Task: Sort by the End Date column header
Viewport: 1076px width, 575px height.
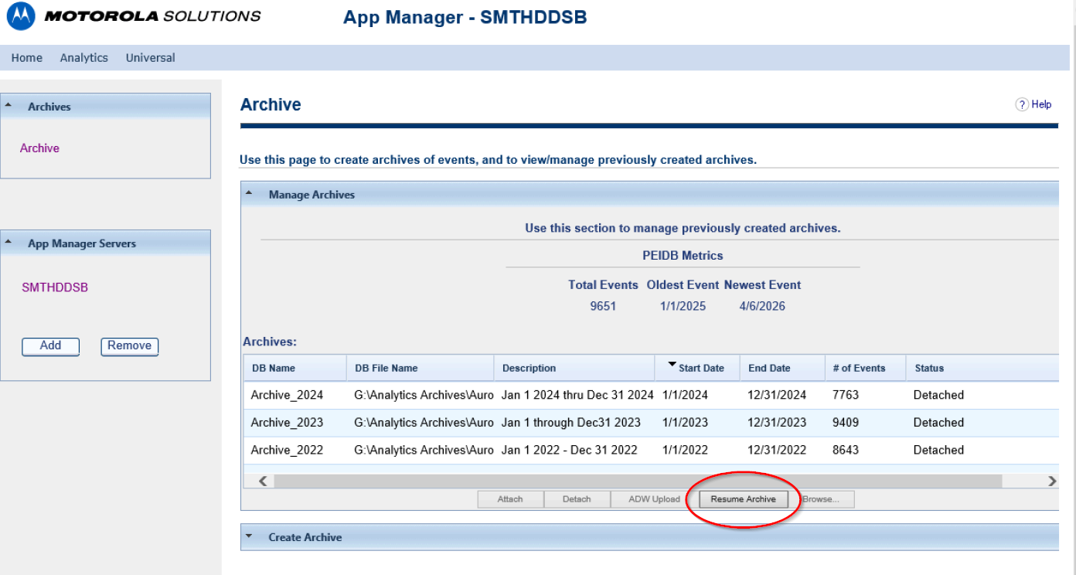Action: pyautogui.click(x=782, y=368)
